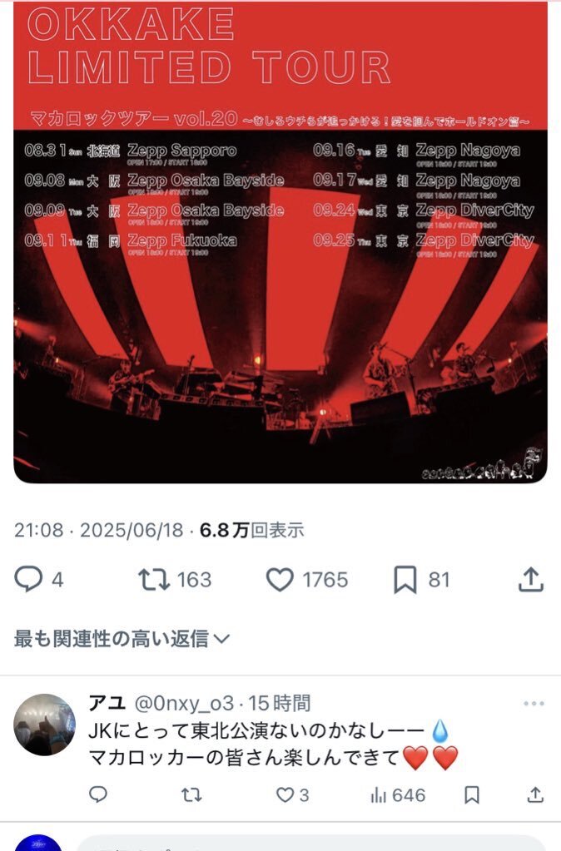
Task: Open replies via the main post comment icon
Action: (28, 579)
